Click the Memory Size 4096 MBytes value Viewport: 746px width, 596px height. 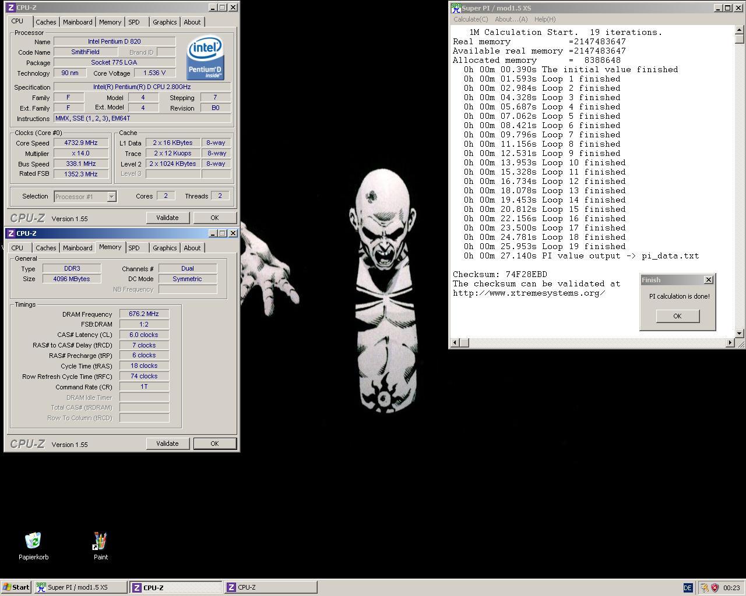pos(72,279)
